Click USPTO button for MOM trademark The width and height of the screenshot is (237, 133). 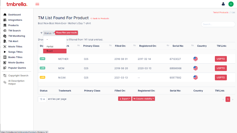(x=221, y=68)
